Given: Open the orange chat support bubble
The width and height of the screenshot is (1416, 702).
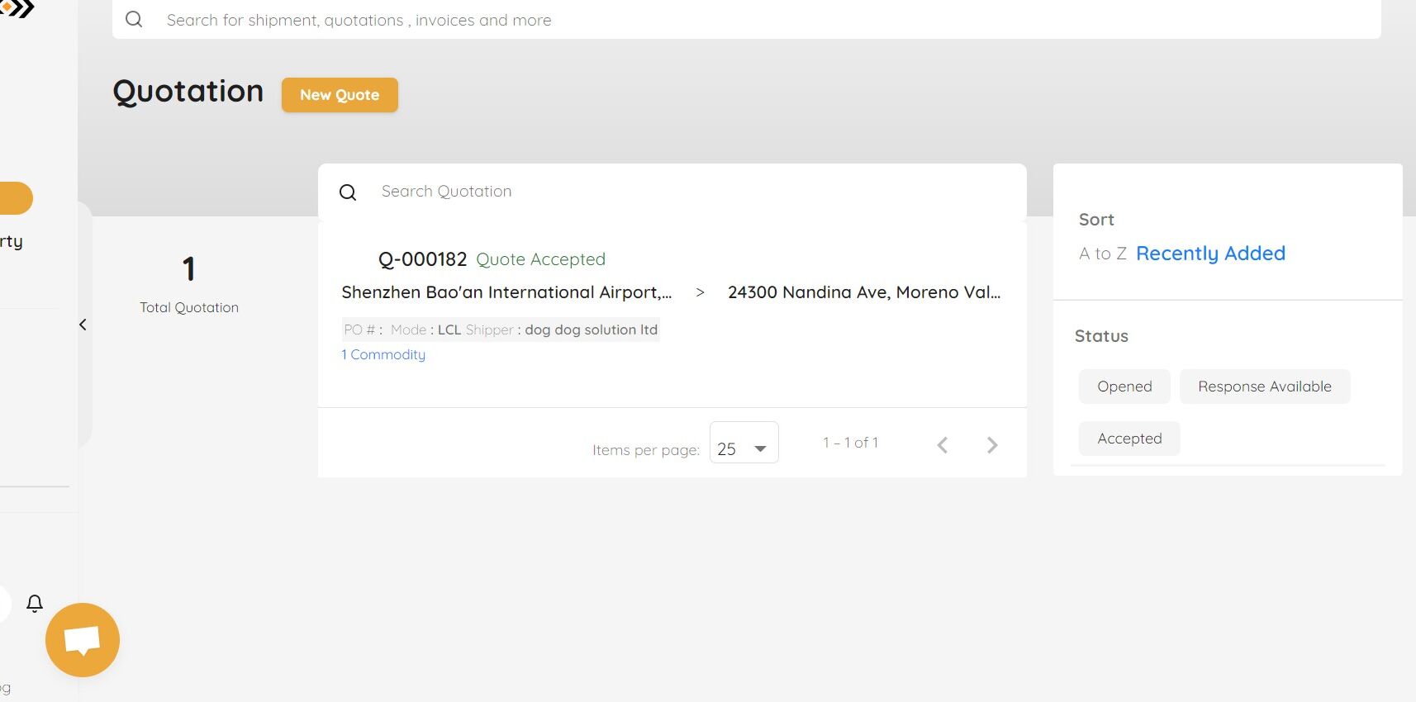Looking at the screenshot, I should tap(83, 640).
